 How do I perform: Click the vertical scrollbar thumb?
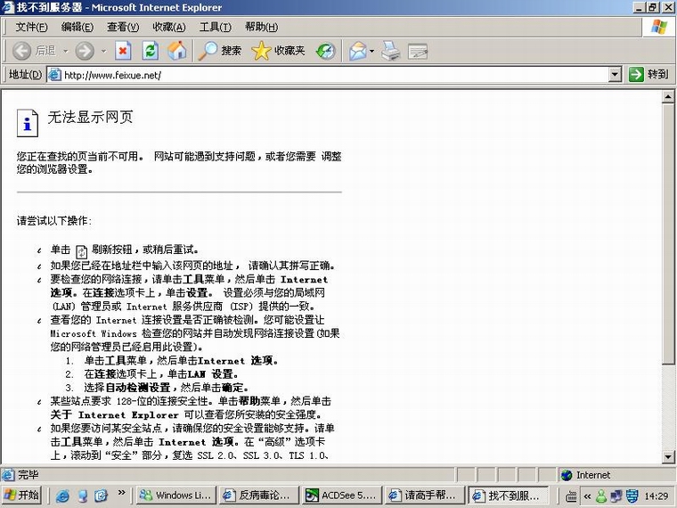click(668, 234)
